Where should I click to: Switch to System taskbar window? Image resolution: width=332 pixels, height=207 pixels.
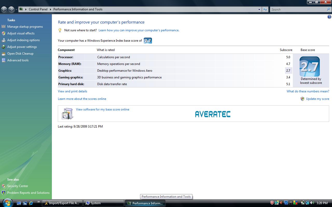pyautogui.click(x=104, y=203)
